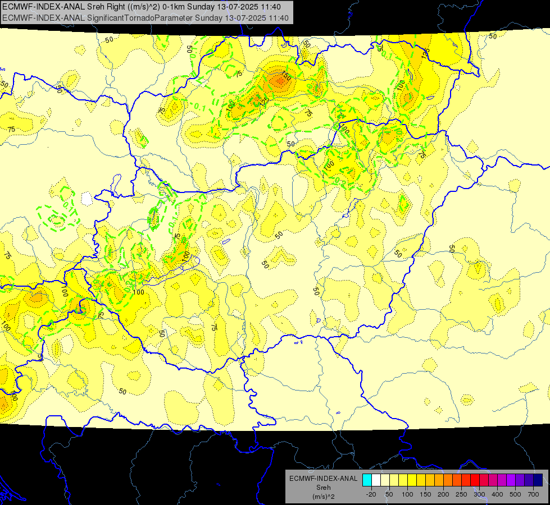
Task: Click the pure red legend swatch
Action: point(475,480)
